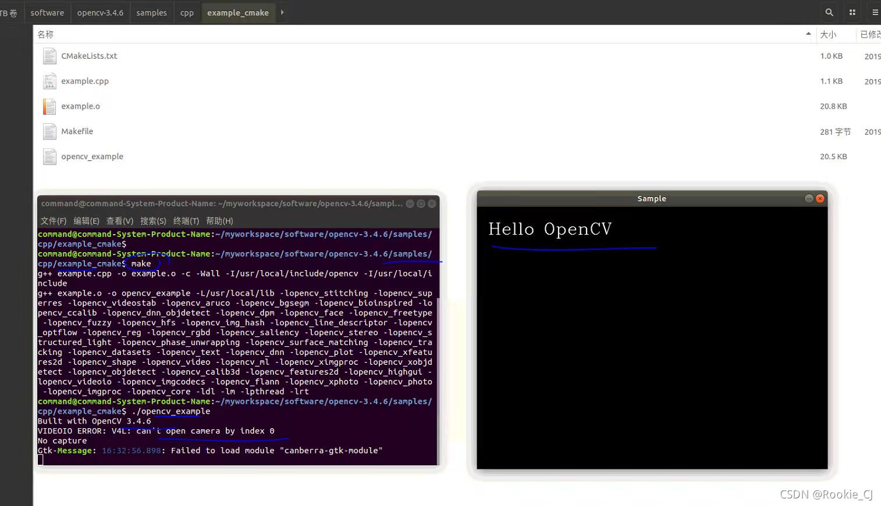Select example_cmake path bar segment
The width and height of the screenshot is (881, 506).
click(238, 12)
